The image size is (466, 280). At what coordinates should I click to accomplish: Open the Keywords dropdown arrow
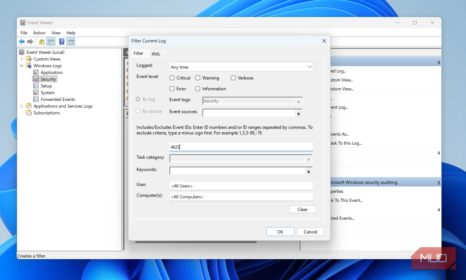click(x=309, y=171)
